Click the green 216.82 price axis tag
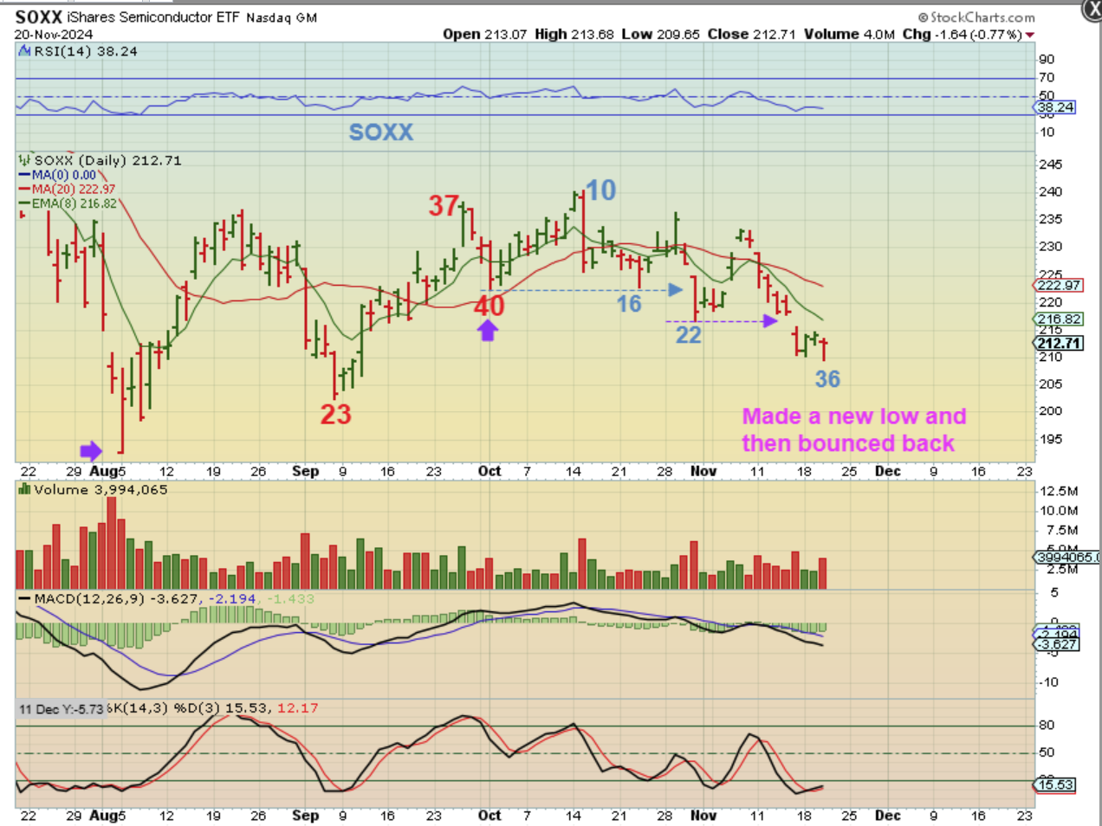Viewport: 1102px width, 826px height. click(x=1059, y=319)
